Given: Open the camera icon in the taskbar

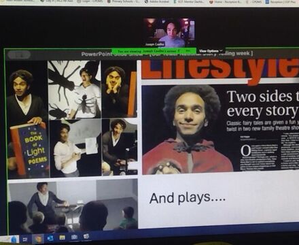Looking at the screenshot, I should [x=74, y=237].
